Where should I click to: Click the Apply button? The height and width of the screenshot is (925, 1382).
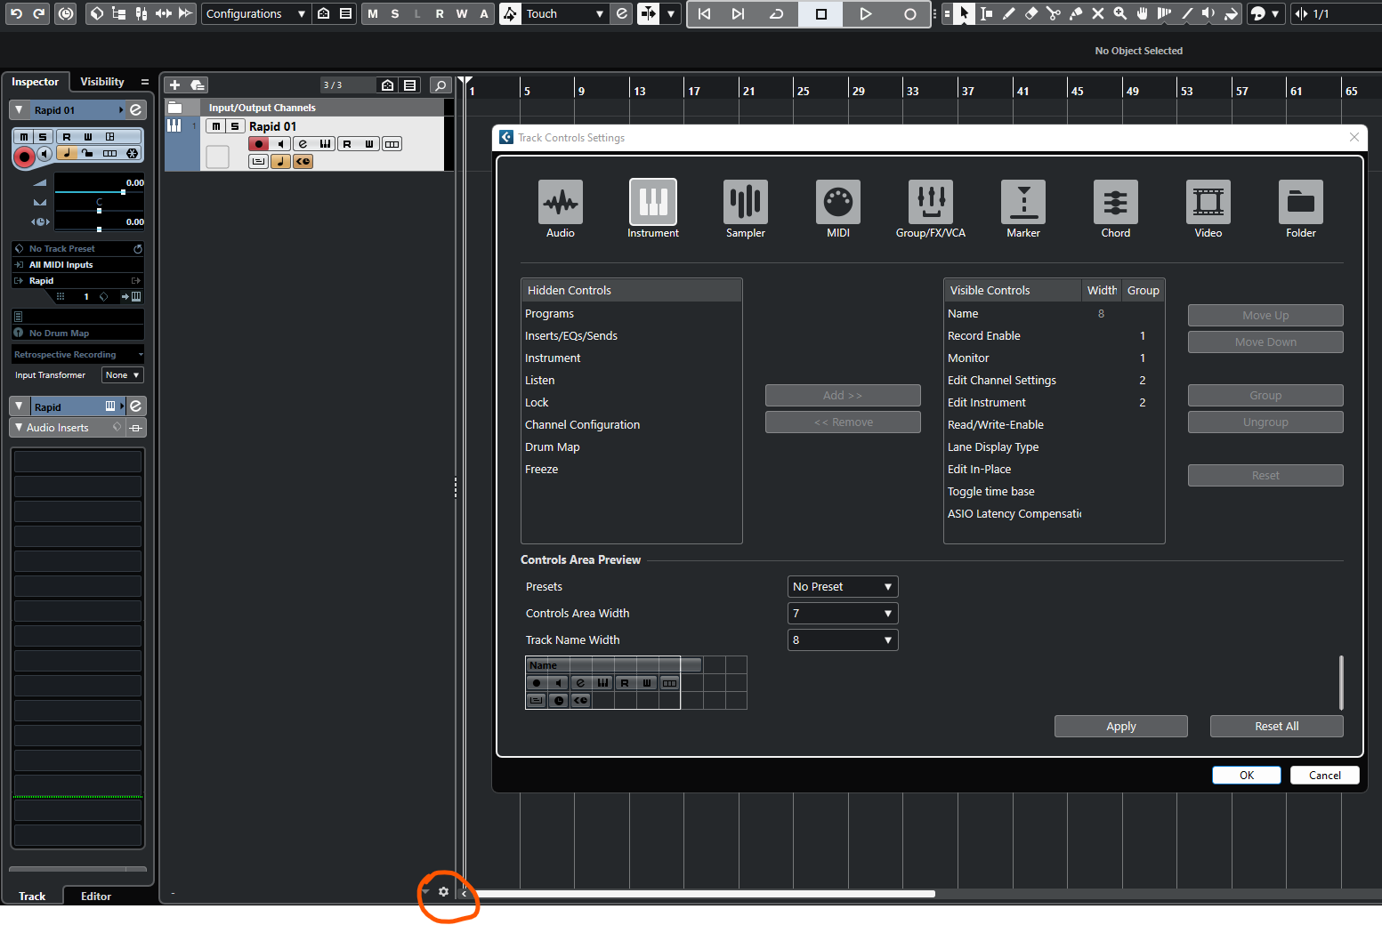[x=1120, y=727]
